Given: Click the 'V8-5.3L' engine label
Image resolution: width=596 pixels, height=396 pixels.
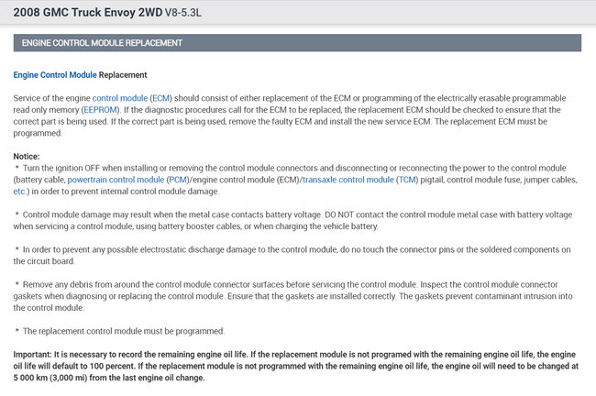Looking at the screenshot, I should [x=182, y=13].
